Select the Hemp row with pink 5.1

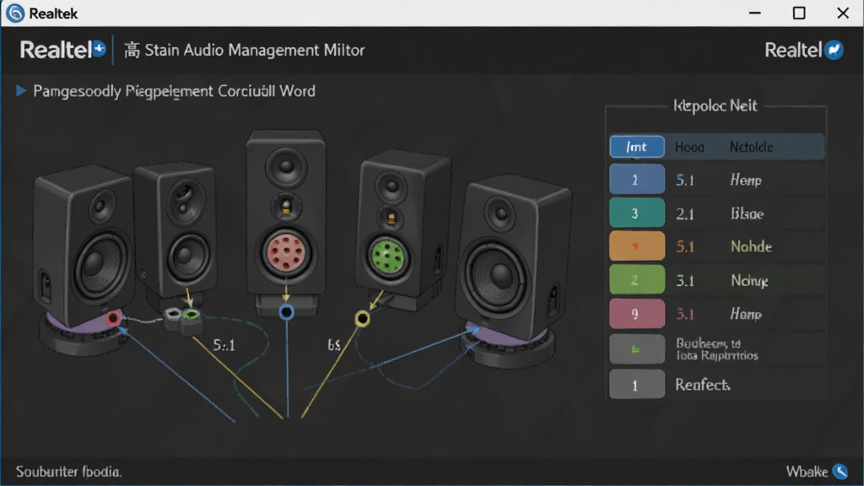(x=717, y=314)
